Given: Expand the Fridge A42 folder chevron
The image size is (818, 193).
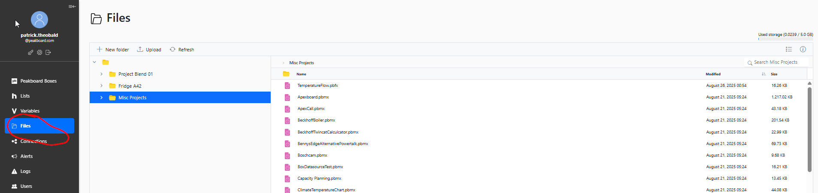Looking at the screenshot, I should pos(101,86).
